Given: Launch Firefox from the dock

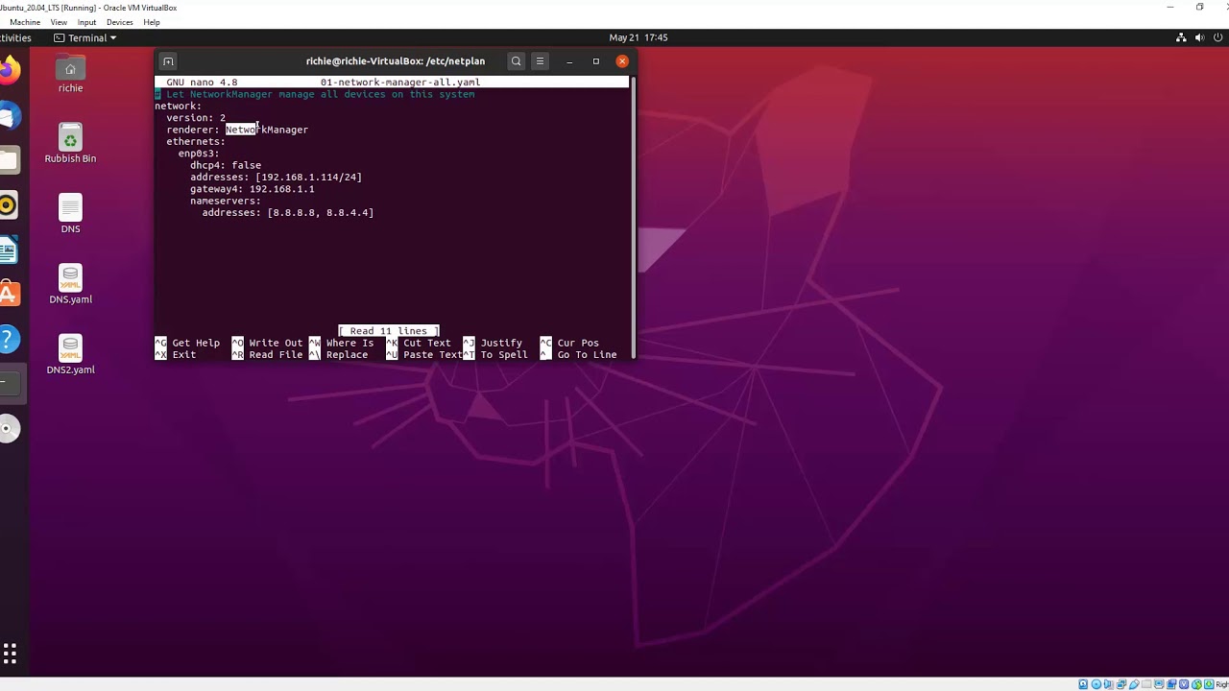Looking at the screenshot, I should click(x=8, y=69).
